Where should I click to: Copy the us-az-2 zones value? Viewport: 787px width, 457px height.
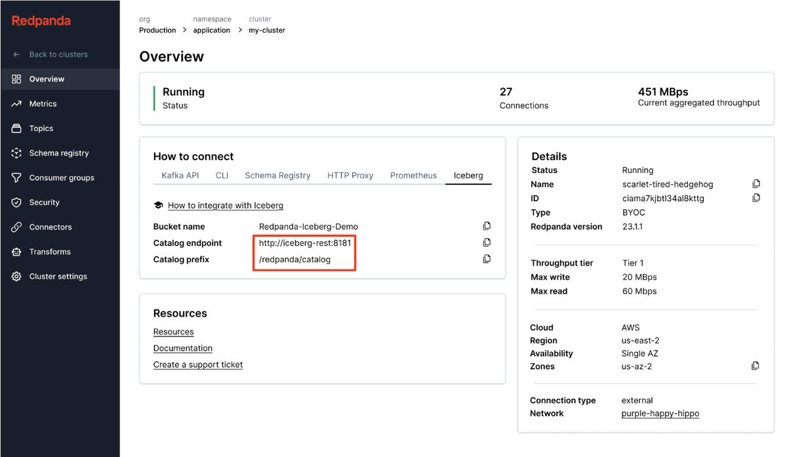coord(755,366)
